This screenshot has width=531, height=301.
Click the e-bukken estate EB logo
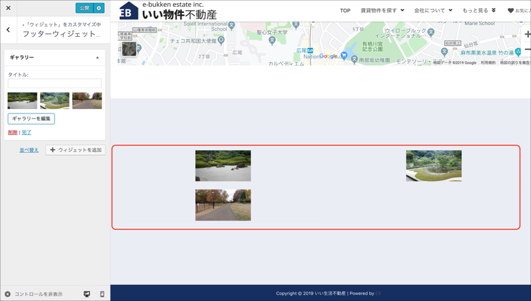(x=129, y=11)
